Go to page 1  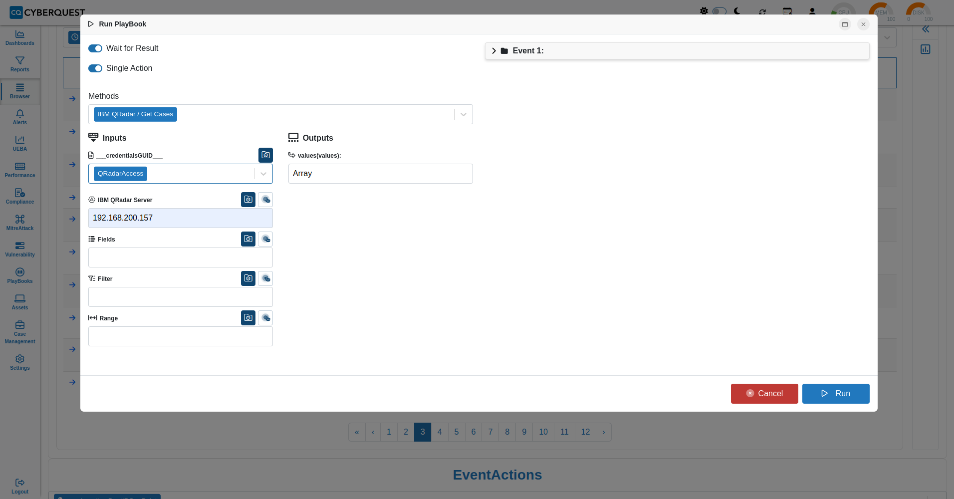pyautogui.click(x=389, y=432)
